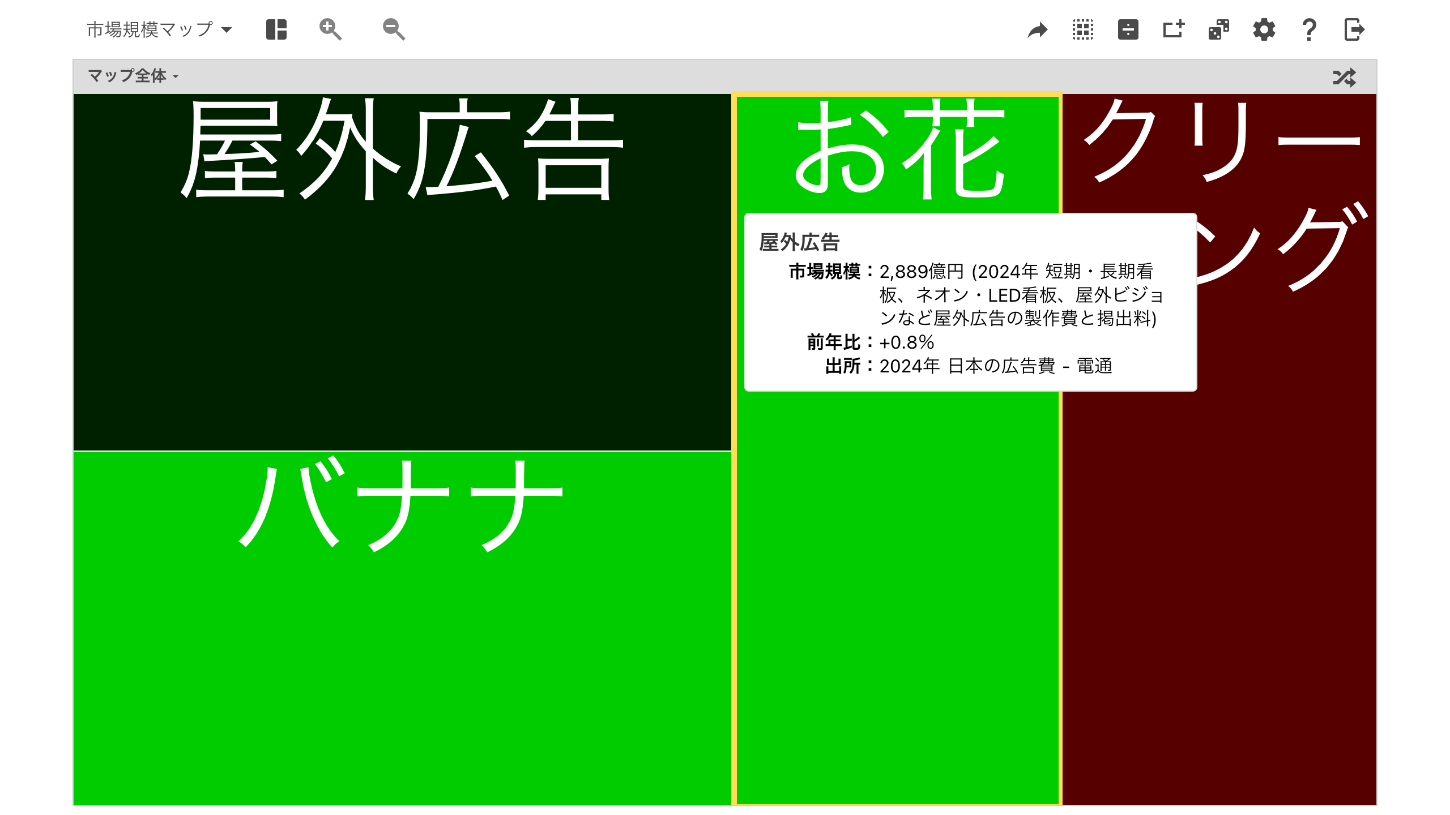Select the バナナ treemap tile
The height and width of the screenshot is (815, 1450).
pyautogui.click(x=402, y=628)
